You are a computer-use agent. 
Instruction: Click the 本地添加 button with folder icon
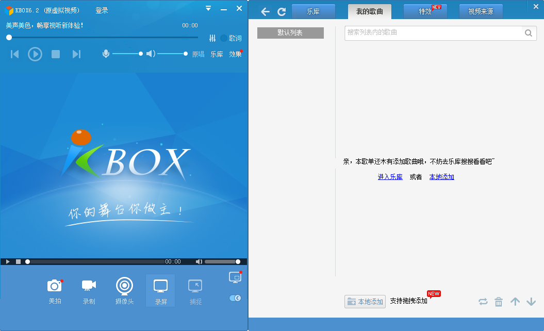coord(365,302)
